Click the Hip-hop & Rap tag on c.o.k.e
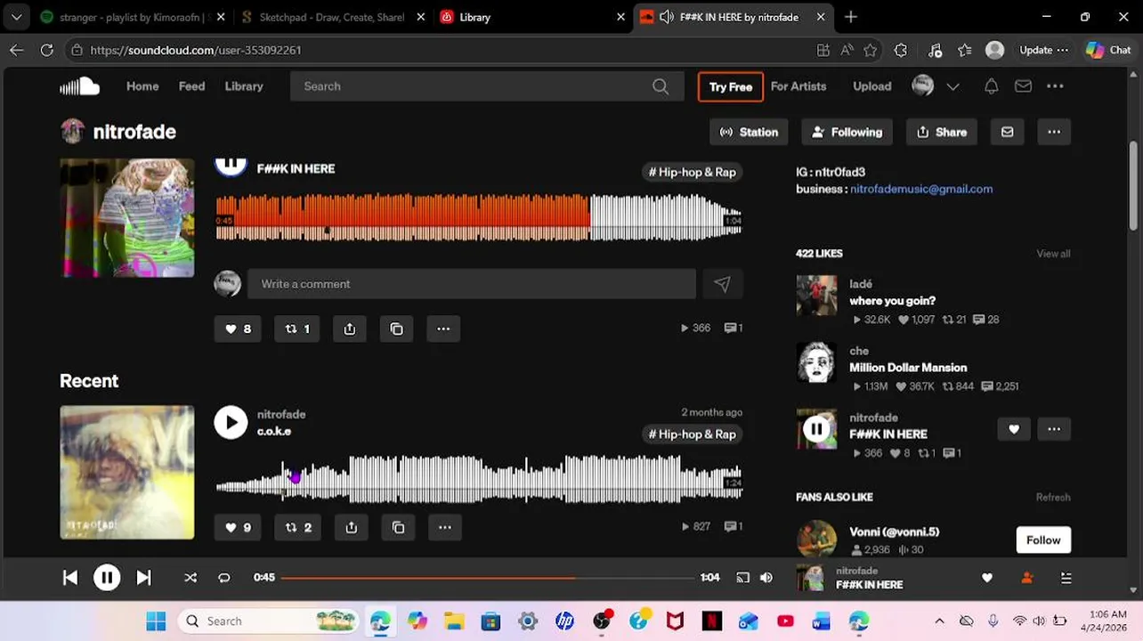This screenshot has width=1143, height=641. pos(693,434)
